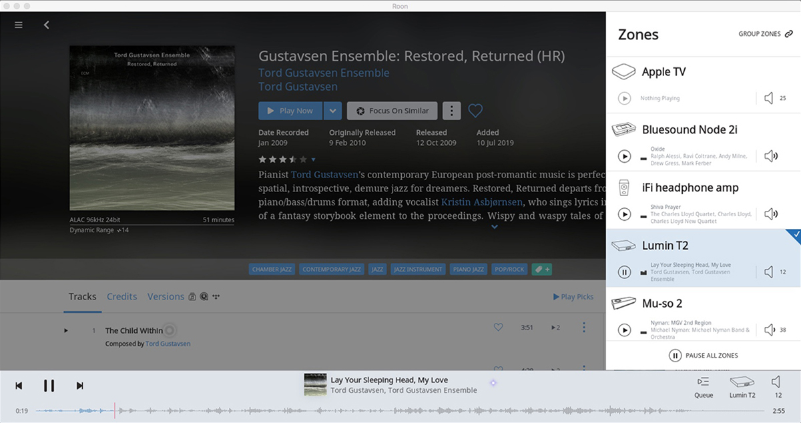Open the Kristin Asbjørnsen link in description
The width and height of the screenshot is (801, 423).
[x=482, y=201]
